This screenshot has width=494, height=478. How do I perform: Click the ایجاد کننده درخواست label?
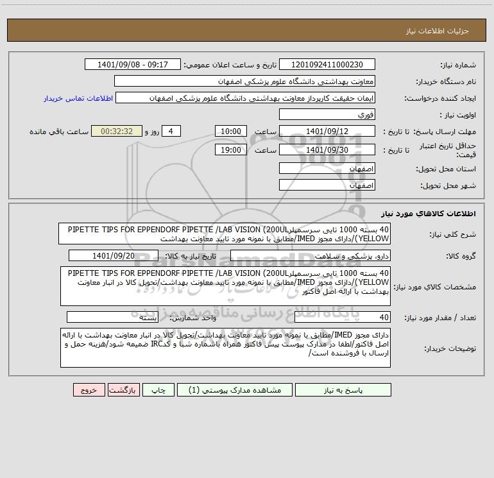point(440,99)
